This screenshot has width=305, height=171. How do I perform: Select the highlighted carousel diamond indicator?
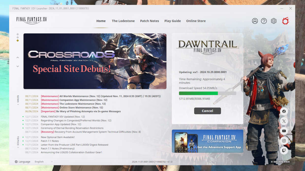click(18, 40)
